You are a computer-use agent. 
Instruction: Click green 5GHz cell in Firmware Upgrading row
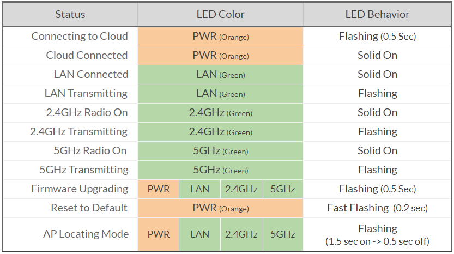coord(282,189)
